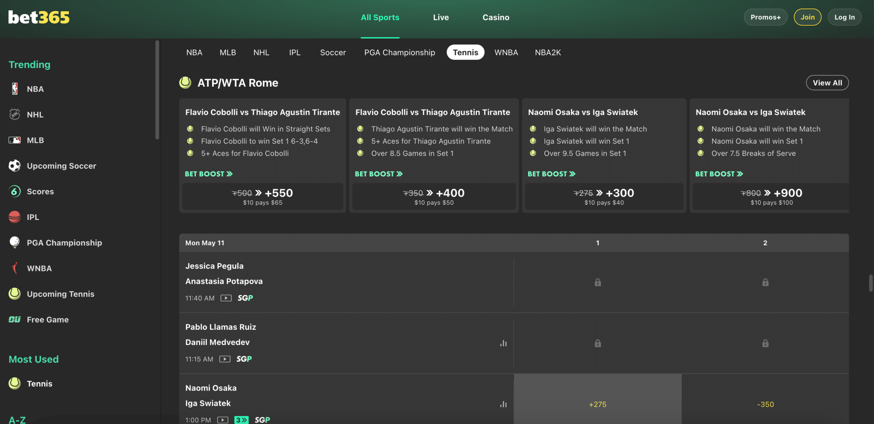The width and height of the screenshot is (874, 424).
Task: Click BET BOOST label on Osaka match win card
Action: point(719,174)
